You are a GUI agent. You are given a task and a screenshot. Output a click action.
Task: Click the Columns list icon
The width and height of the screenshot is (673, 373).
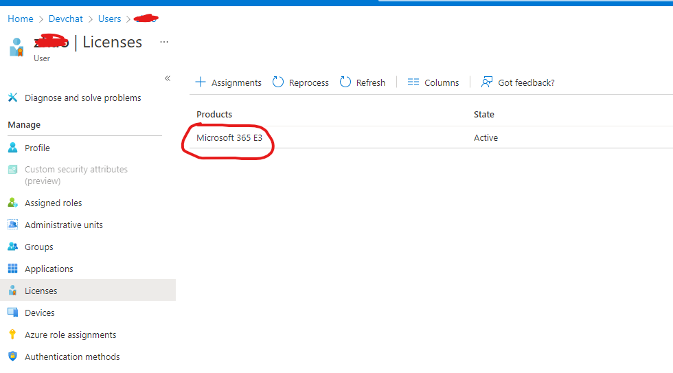click(x=413, y=82)
